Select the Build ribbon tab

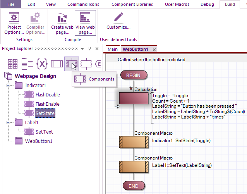[x=230, y=4]
